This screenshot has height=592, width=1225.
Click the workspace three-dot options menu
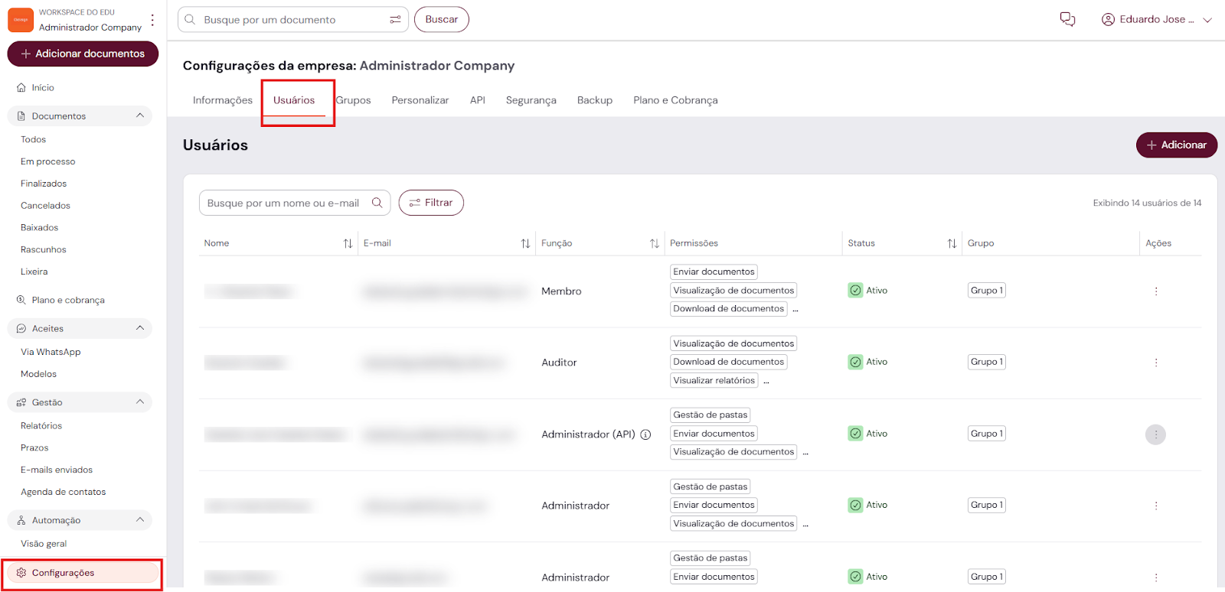click(x=152, y=20)
